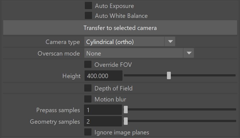Click the Overscan mode None field
Viewport: 240px width, 138px height.
click(x=134, y=53)
